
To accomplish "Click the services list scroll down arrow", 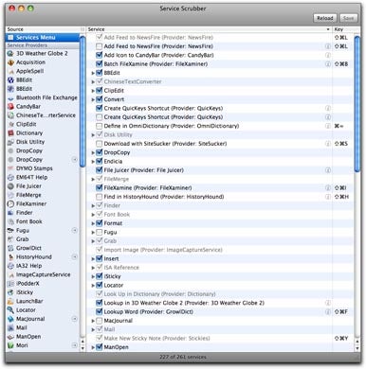I will click(357, 348).
